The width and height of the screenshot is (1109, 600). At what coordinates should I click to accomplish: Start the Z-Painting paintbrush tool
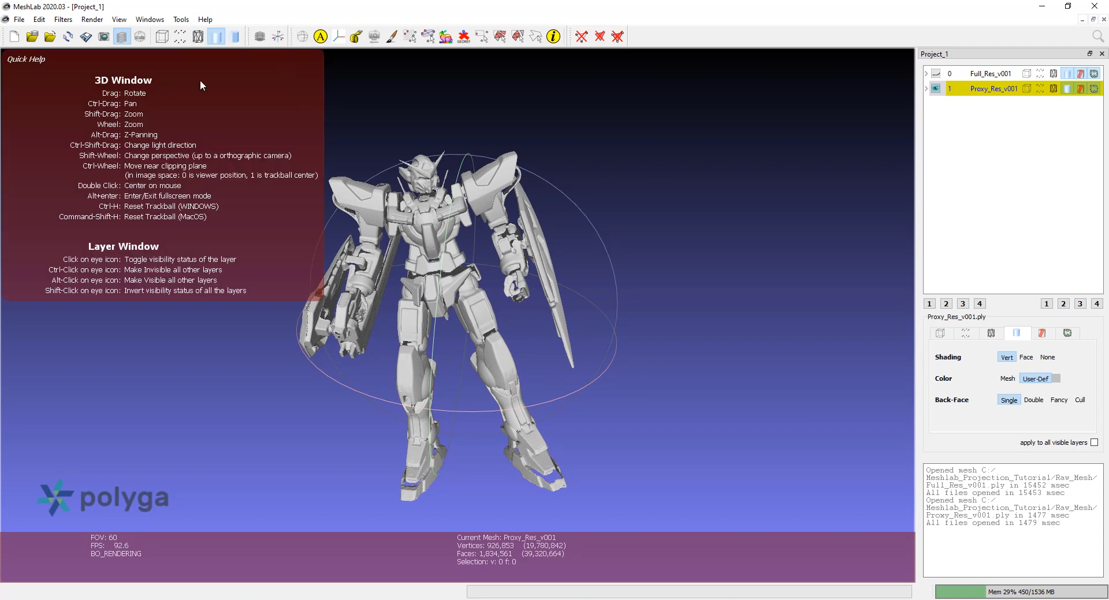coord(392,37)
